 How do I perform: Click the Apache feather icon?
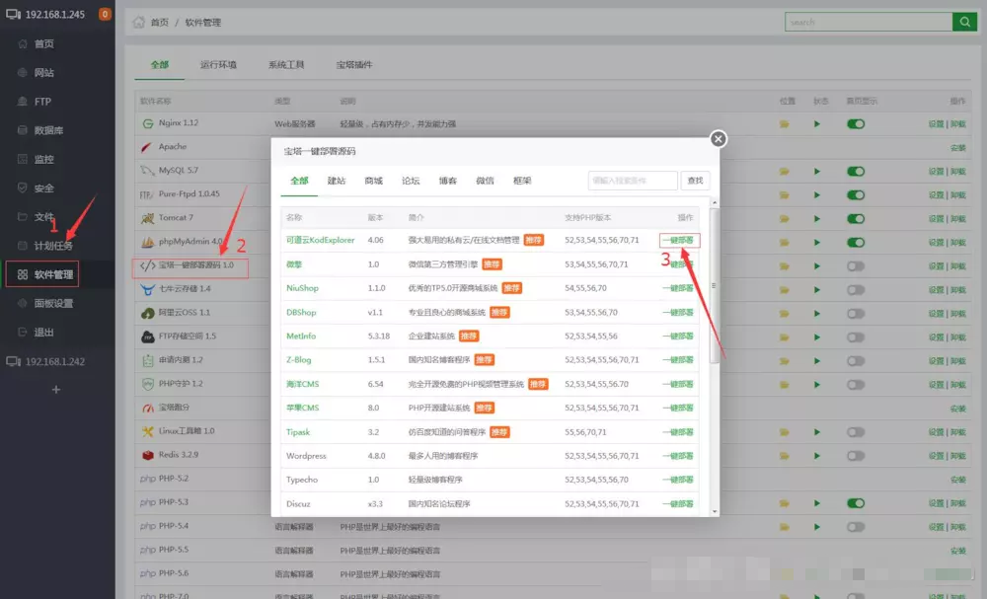[147, 147]
